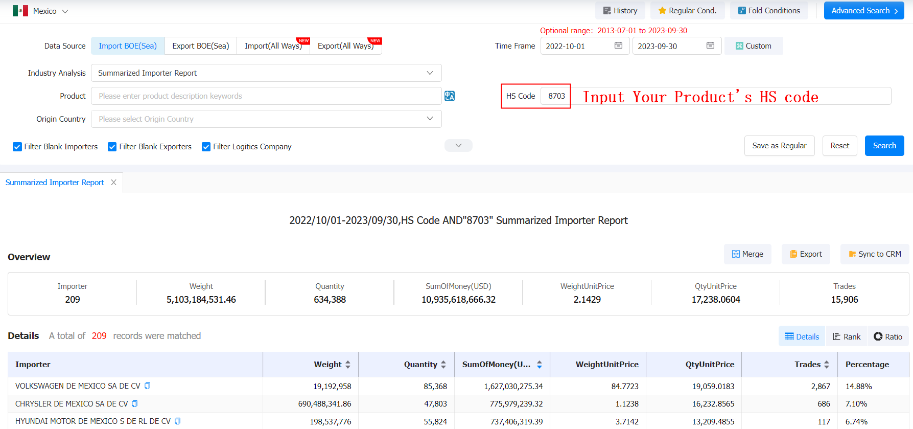
Task: Toggle Filter Logitics Company checkbox
Action: [x=206, y=147]
